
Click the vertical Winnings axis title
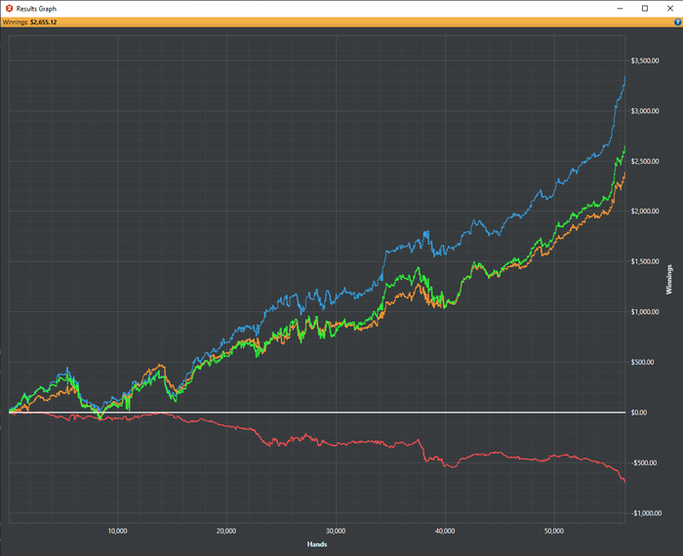(669, 280)
